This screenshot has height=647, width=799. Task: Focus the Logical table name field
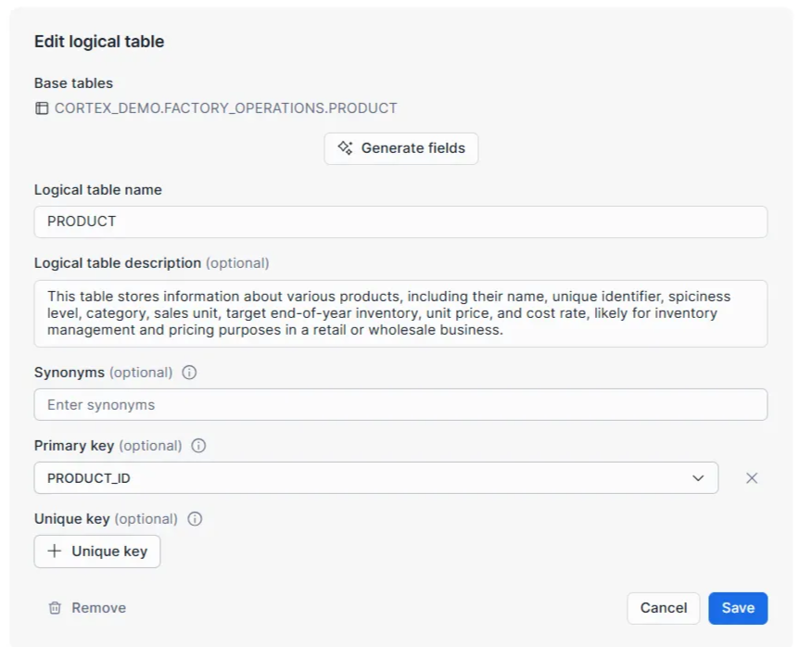point(400,222)
